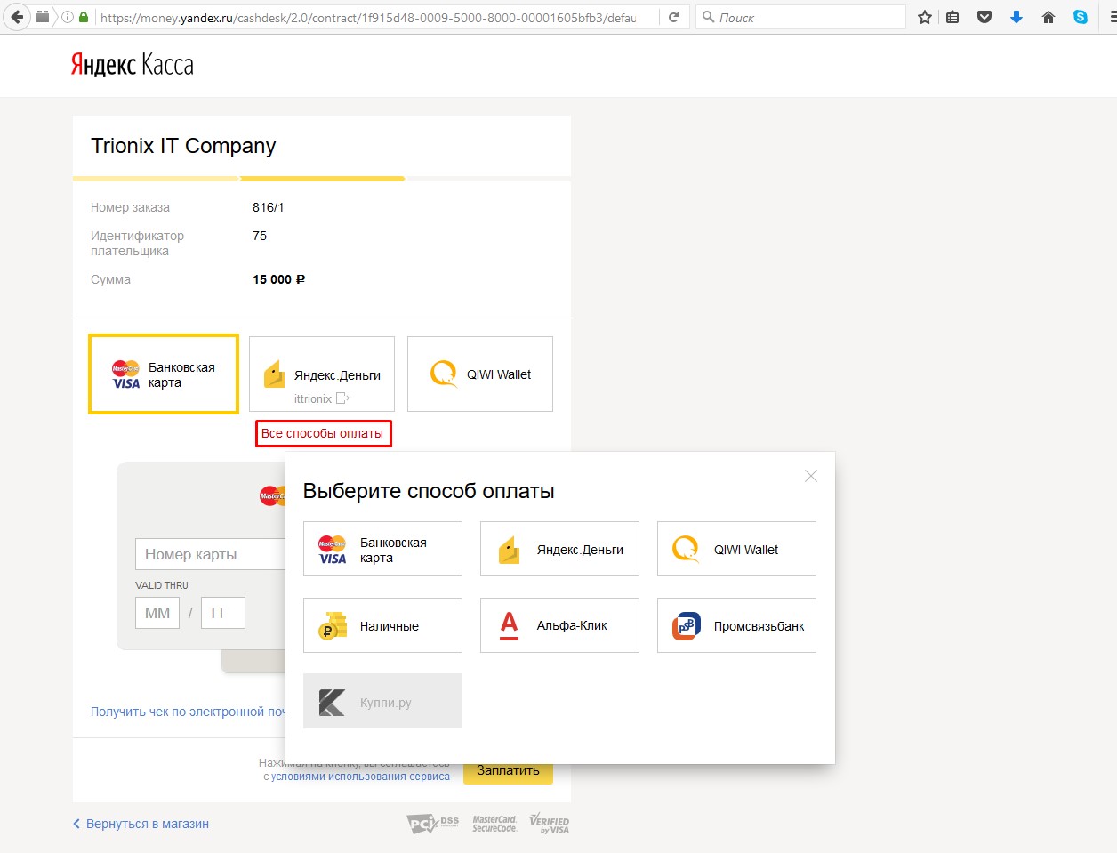Select Банковская карта on the main form
The width and height of the screenshot is (1117, 853).
164,374
